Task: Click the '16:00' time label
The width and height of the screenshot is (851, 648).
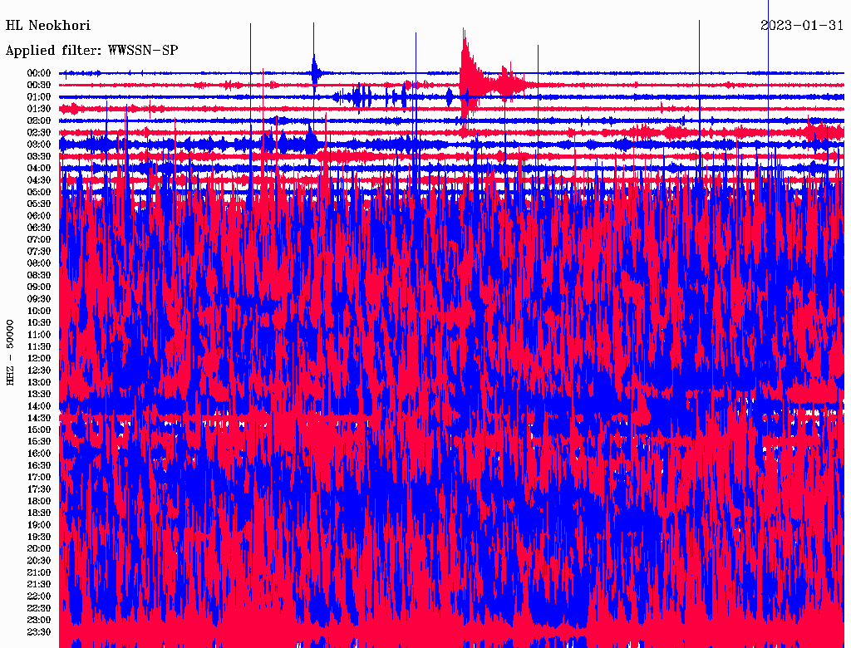Action: (39, 454)
